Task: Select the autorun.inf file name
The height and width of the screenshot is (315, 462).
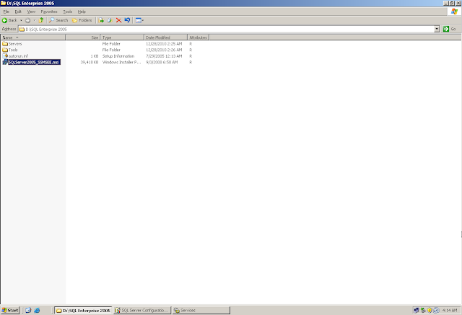Action: click(x=18, y=56)
